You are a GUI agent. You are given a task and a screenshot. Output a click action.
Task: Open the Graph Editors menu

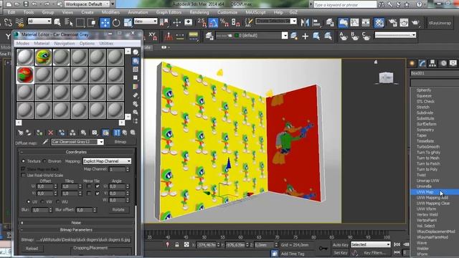169,12
